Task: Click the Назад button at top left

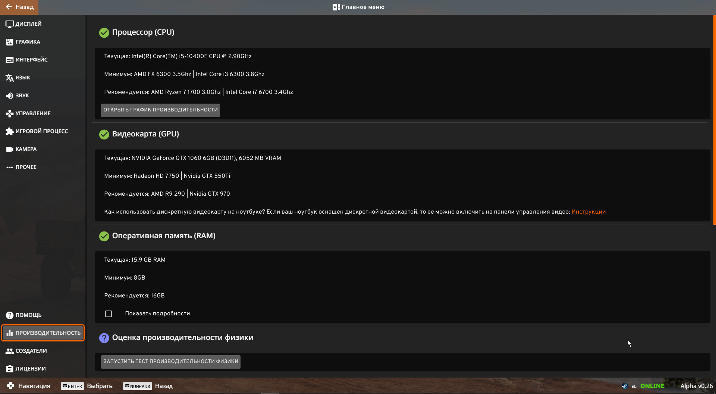Action: point(19,7)
